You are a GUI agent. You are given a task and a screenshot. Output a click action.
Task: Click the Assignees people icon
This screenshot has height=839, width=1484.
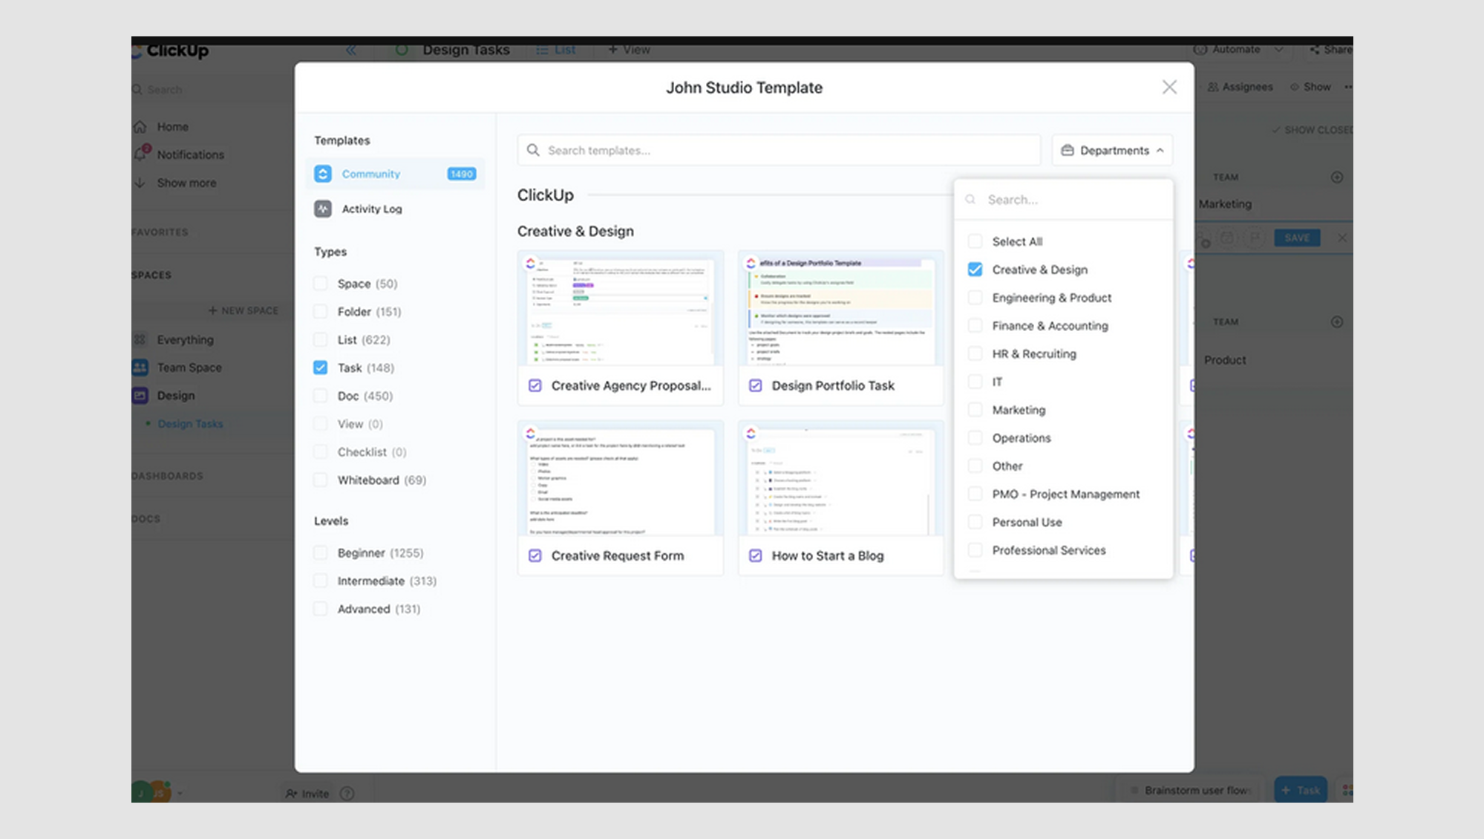1213,87
